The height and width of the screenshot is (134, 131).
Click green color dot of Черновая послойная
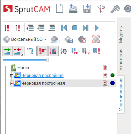point(112,75)
